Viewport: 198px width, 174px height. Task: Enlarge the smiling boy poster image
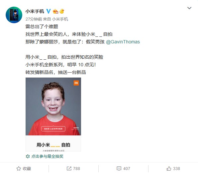pos(53,114)
